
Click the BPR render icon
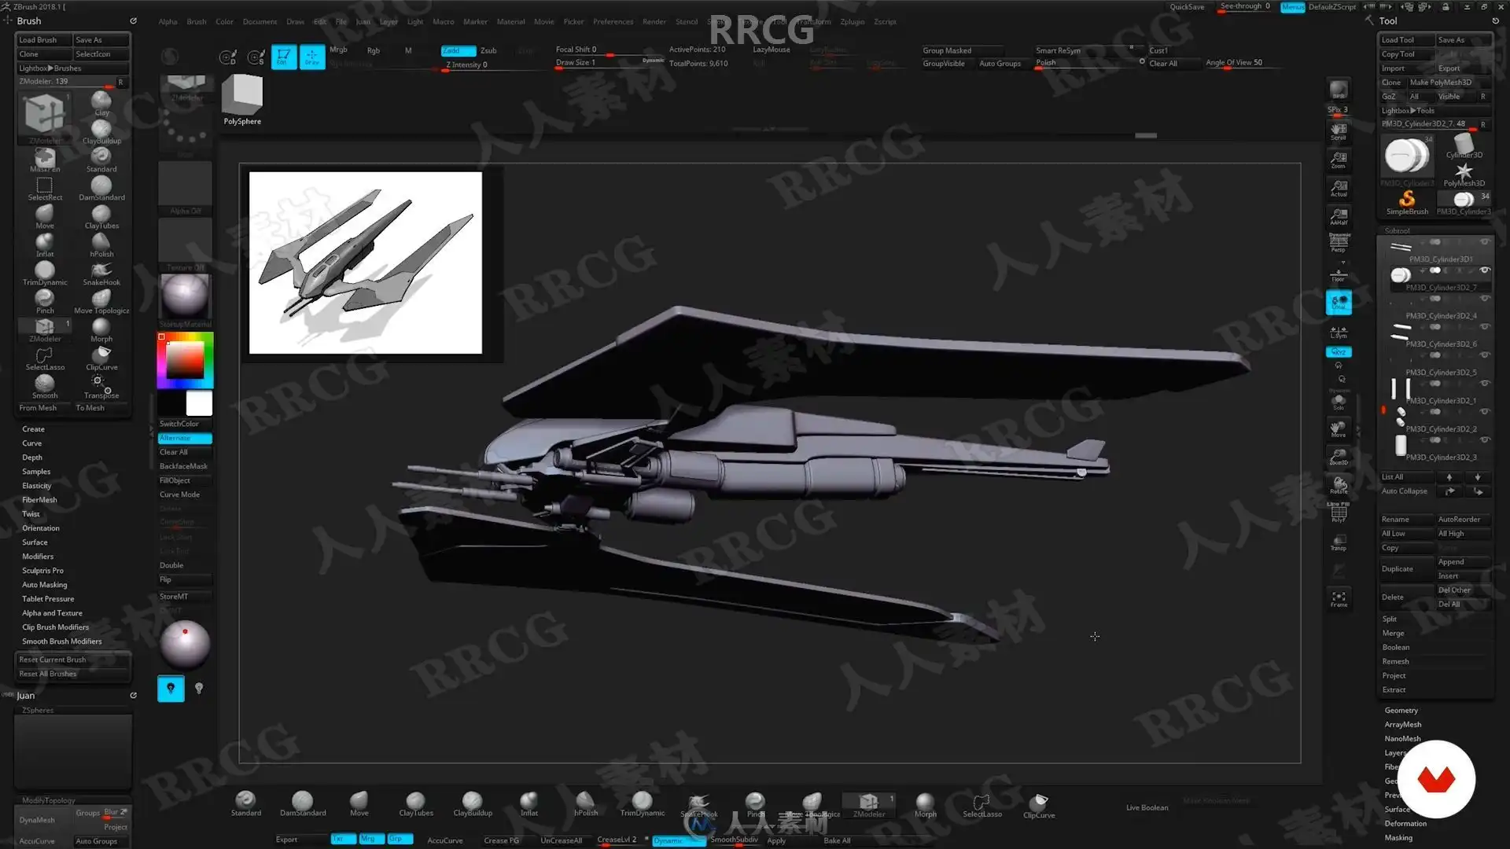(1338, 90)
